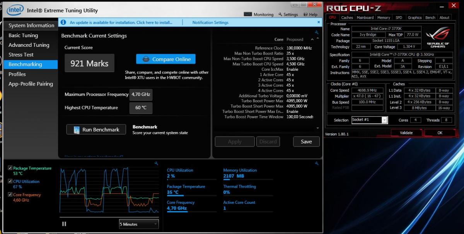464x234 pixels.
Task: Click Turbo Boost Power Time Window value
Action: coord(300,117)
